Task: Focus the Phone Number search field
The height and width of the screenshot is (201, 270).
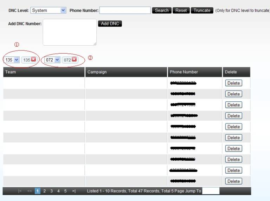Action: [x=125, y=11]
